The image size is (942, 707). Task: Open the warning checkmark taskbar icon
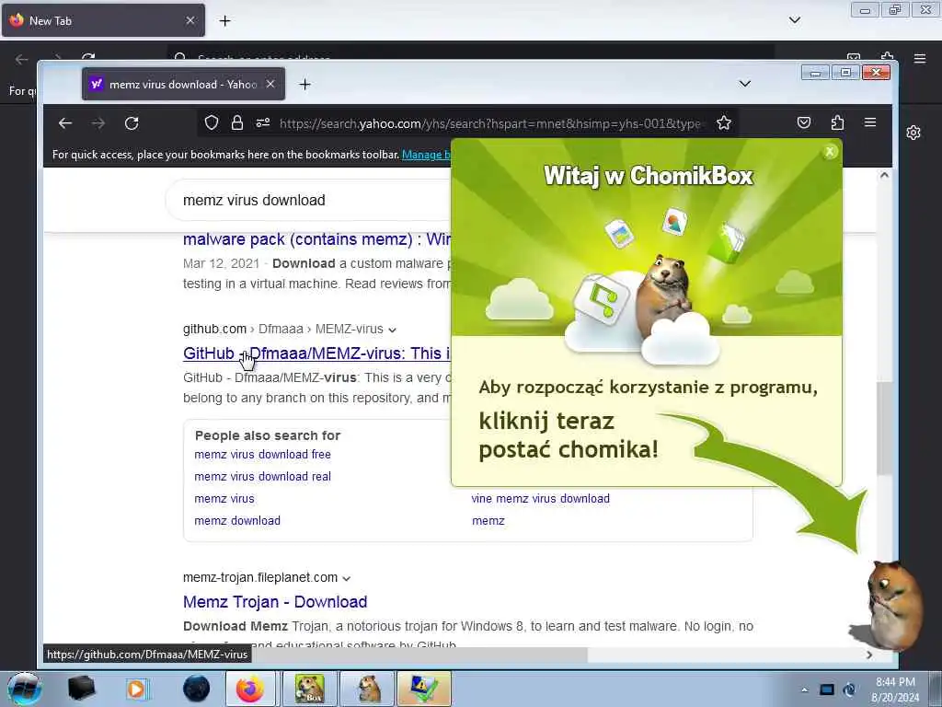[423, 689]
